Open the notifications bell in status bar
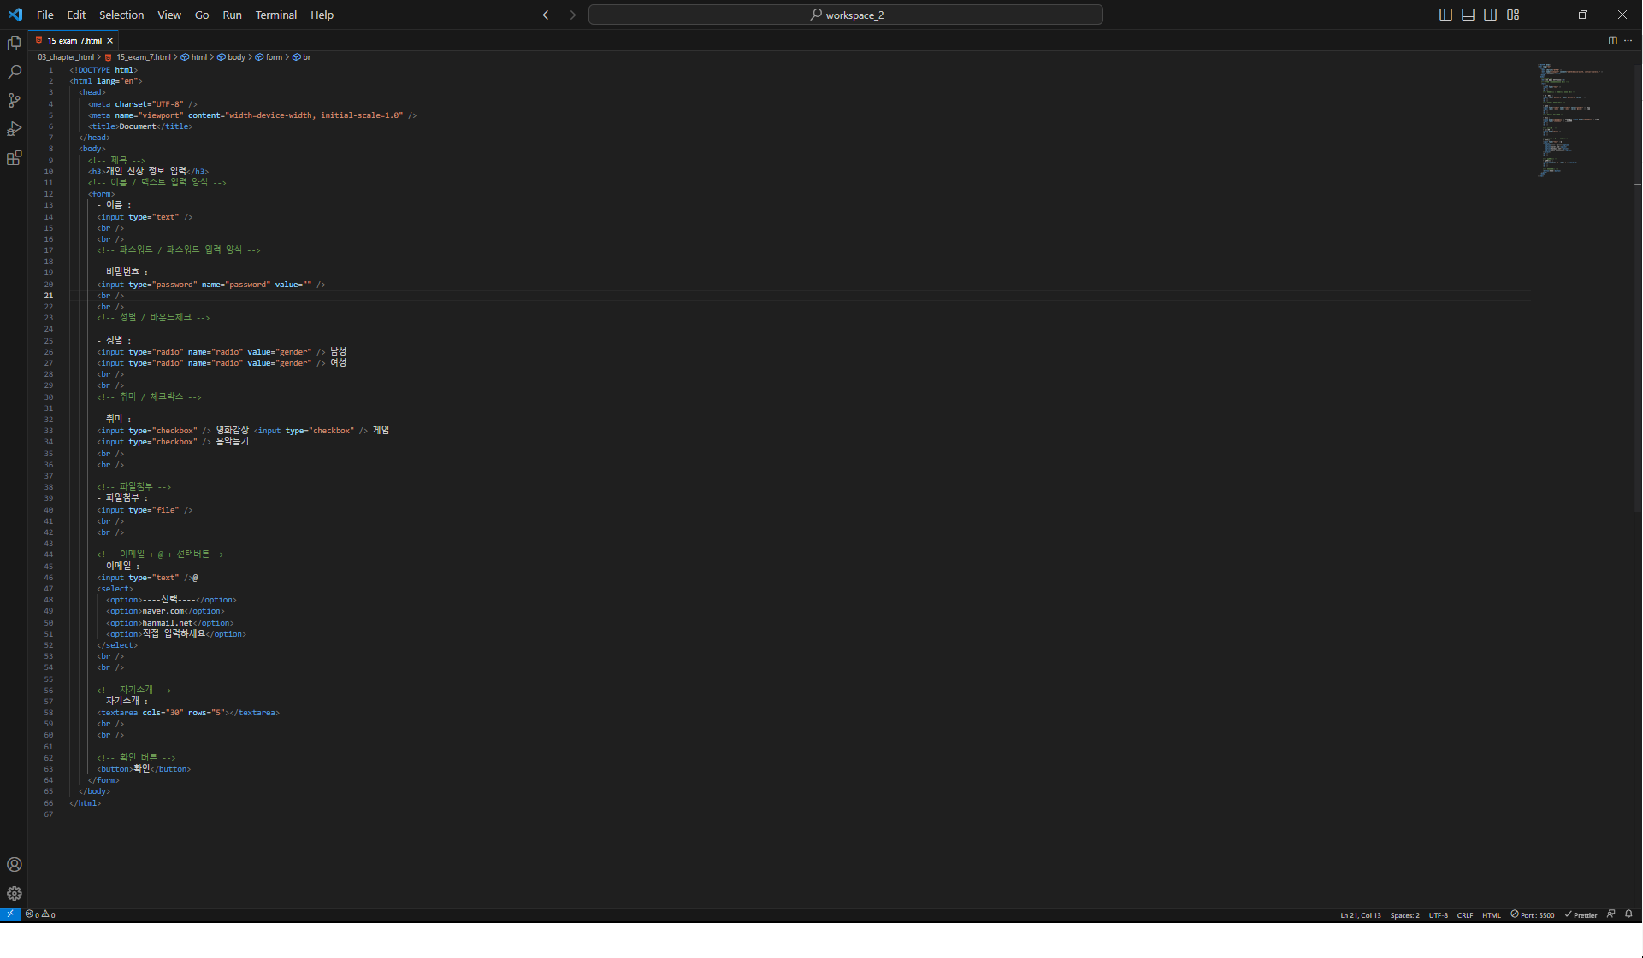 tap(1628, 914)
